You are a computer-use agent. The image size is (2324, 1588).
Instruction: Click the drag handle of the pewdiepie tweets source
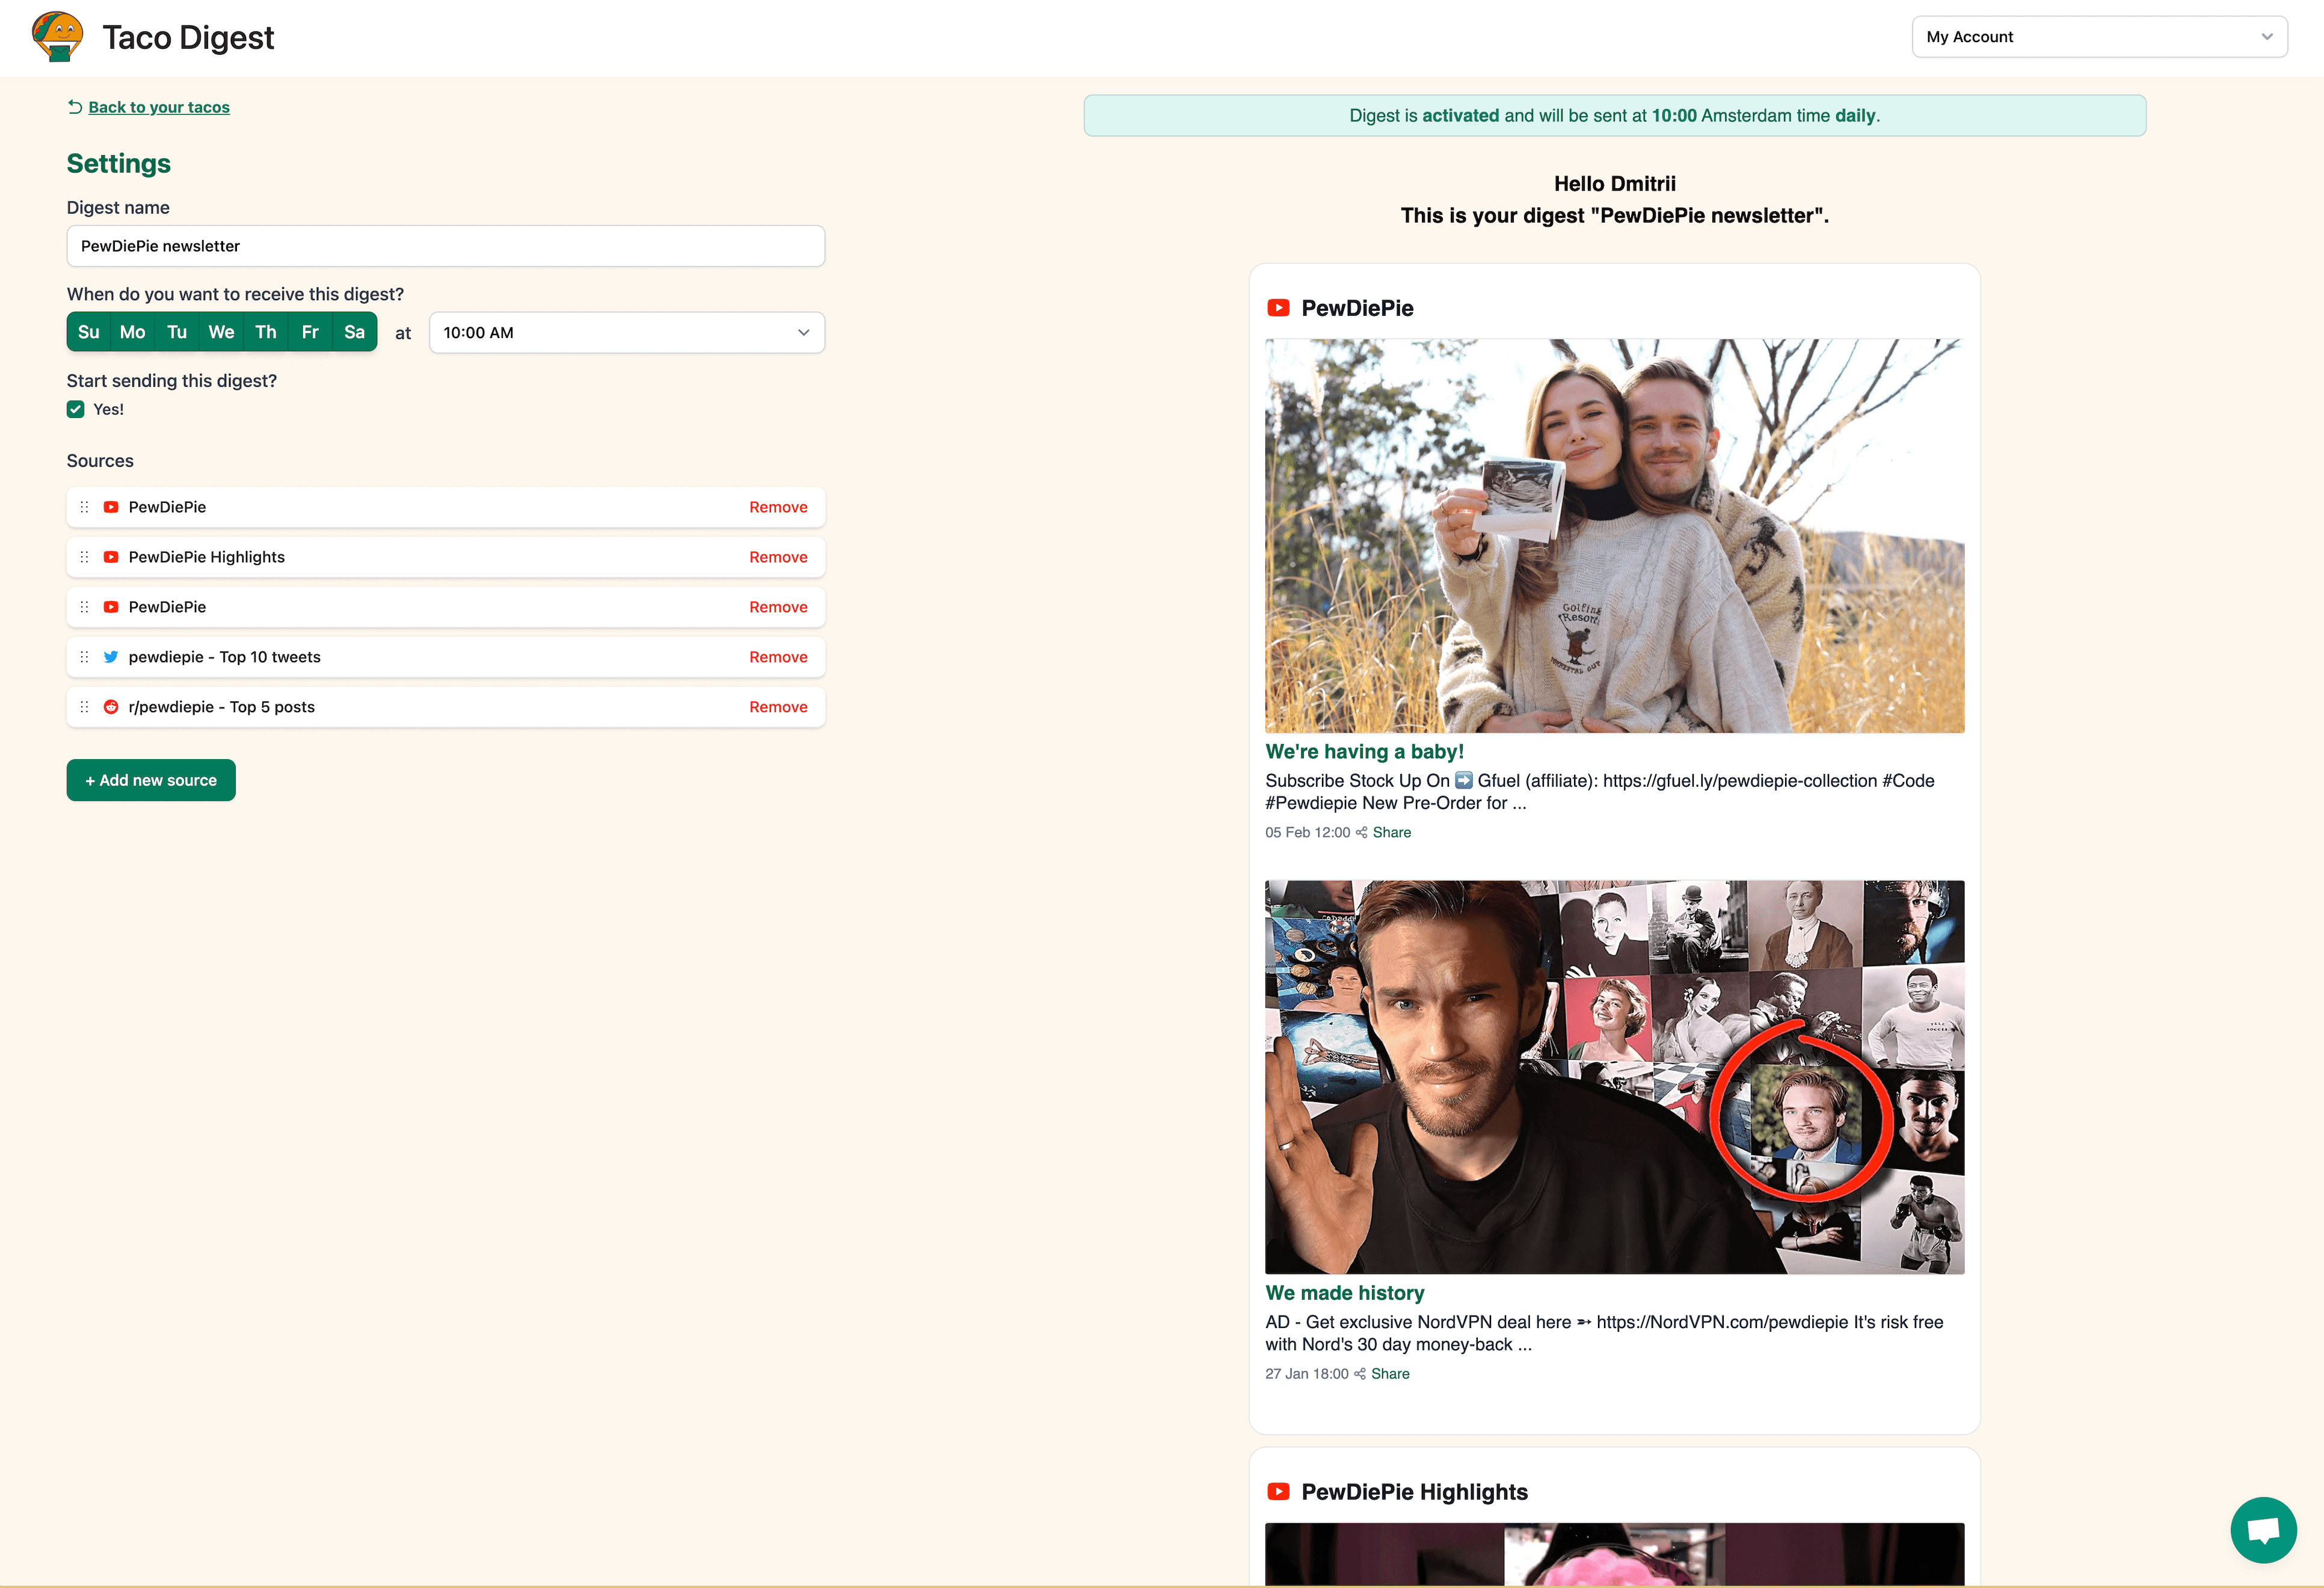coord(84,657)
